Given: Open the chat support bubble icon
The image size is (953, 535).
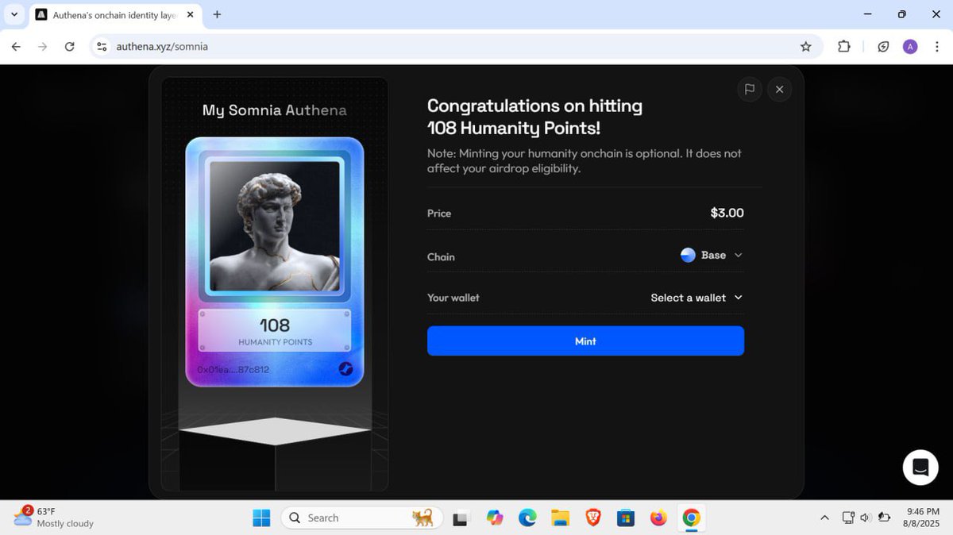Looking at the screenshot, I should pyautogui.click(x=920, y=467).
